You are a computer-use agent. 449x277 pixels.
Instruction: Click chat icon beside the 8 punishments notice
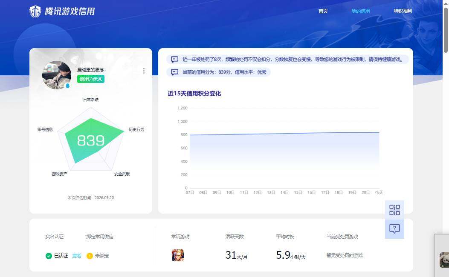(x=174, y=60)
